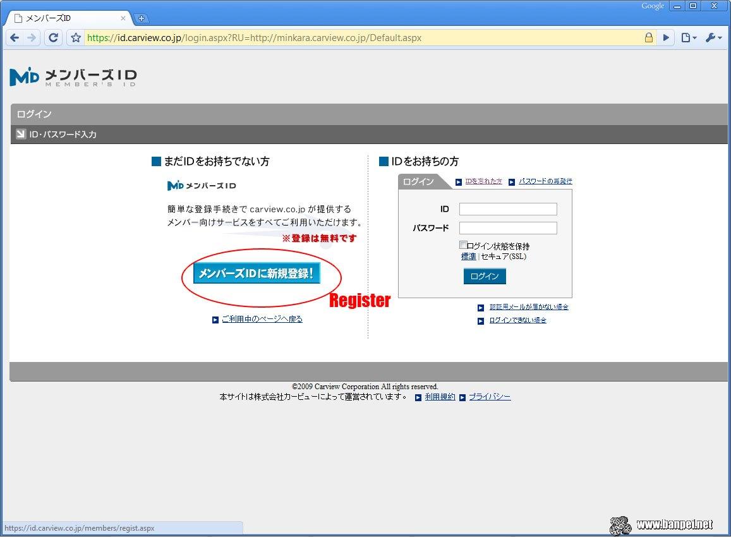Open the 認証用メールが届かない場合 link
This screenshot has width=731, height=537.
tap(529, 307)
